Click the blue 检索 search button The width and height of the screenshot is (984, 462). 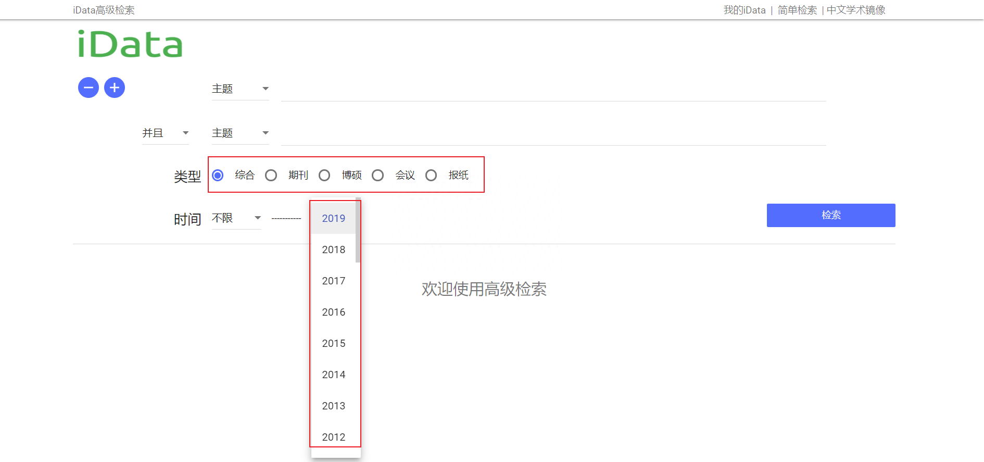831,215
